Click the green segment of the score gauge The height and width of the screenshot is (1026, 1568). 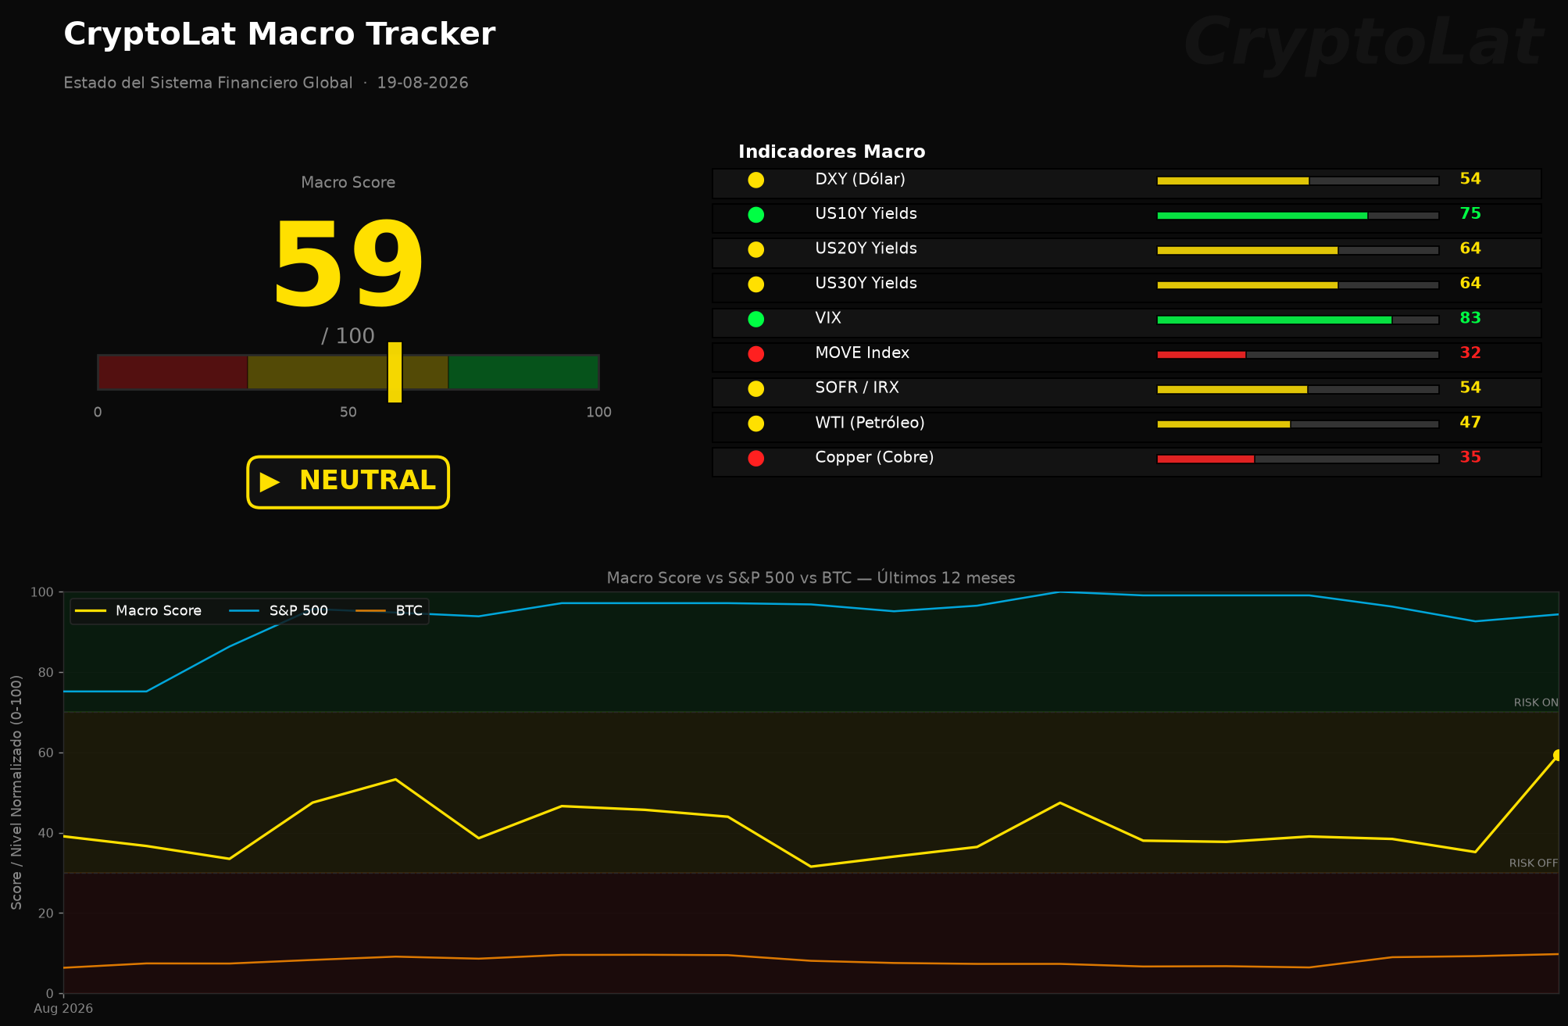tap(523, 372)
